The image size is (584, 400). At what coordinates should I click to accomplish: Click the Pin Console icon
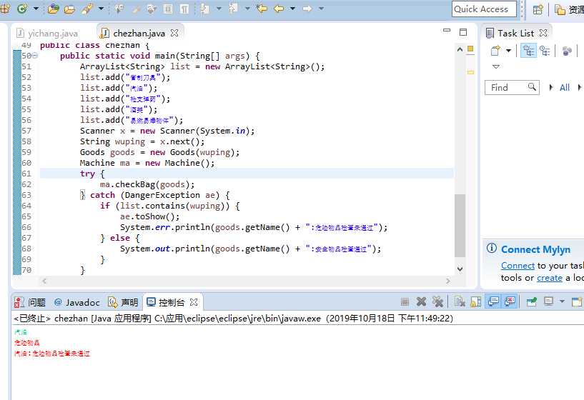(x=532, y=301)
